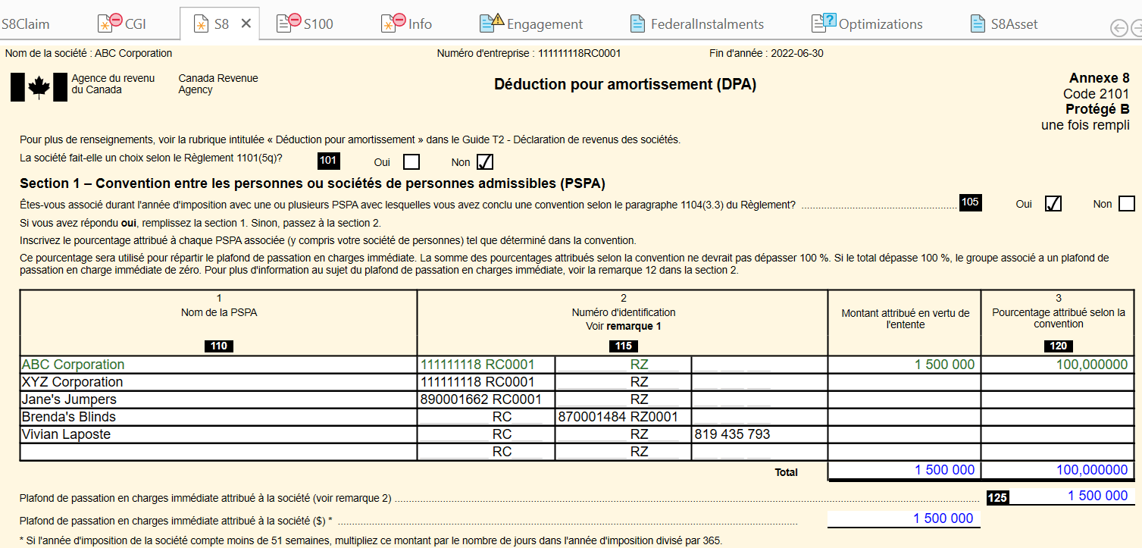Click the FederalInstalments document icon

tap(638, 23)
